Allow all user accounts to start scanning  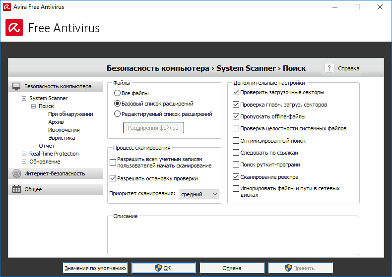113,163
